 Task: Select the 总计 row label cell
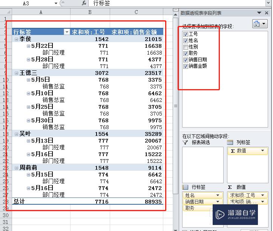point(41,202)
